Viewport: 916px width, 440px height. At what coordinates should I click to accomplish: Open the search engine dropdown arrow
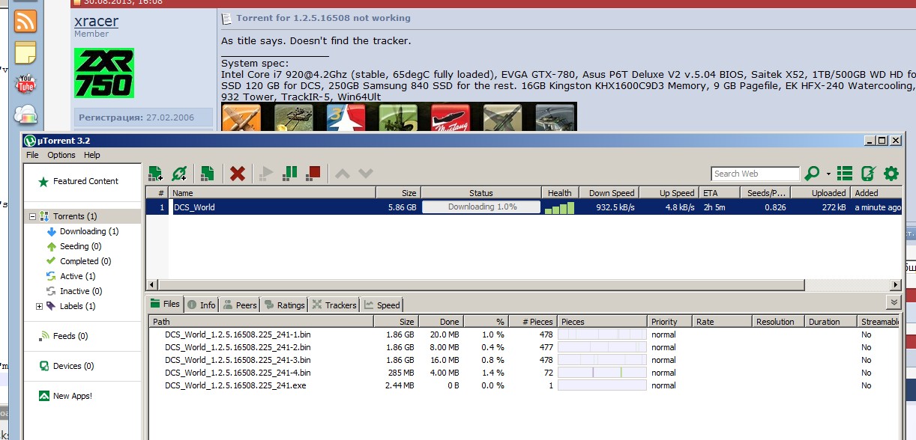828,174
